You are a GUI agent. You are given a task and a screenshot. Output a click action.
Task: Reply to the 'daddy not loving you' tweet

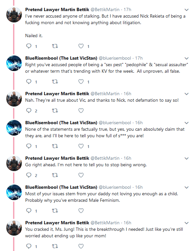[x=29, y=211]
